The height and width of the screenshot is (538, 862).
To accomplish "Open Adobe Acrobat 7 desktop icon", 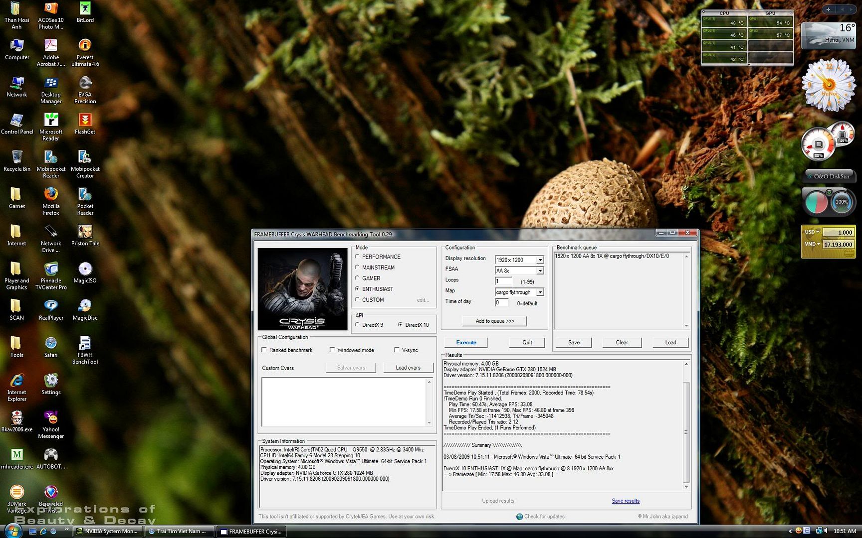I will pos(51,53).
